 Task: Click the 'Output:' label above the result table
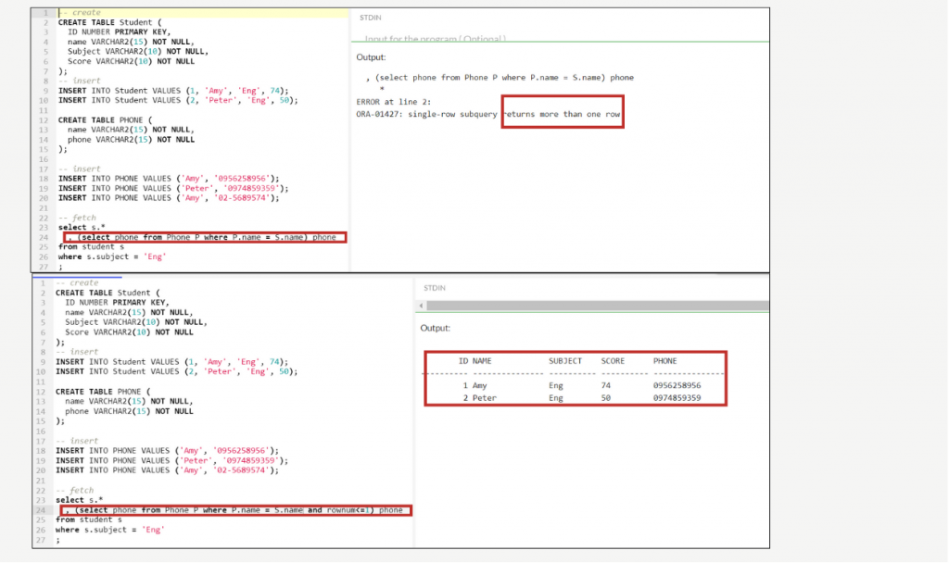pos(436,328)
